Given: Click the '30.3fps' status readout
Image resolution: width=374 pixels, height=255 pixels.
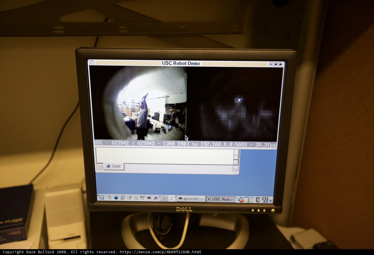Looking at the screenshot, I should click(x=266, y=145).
